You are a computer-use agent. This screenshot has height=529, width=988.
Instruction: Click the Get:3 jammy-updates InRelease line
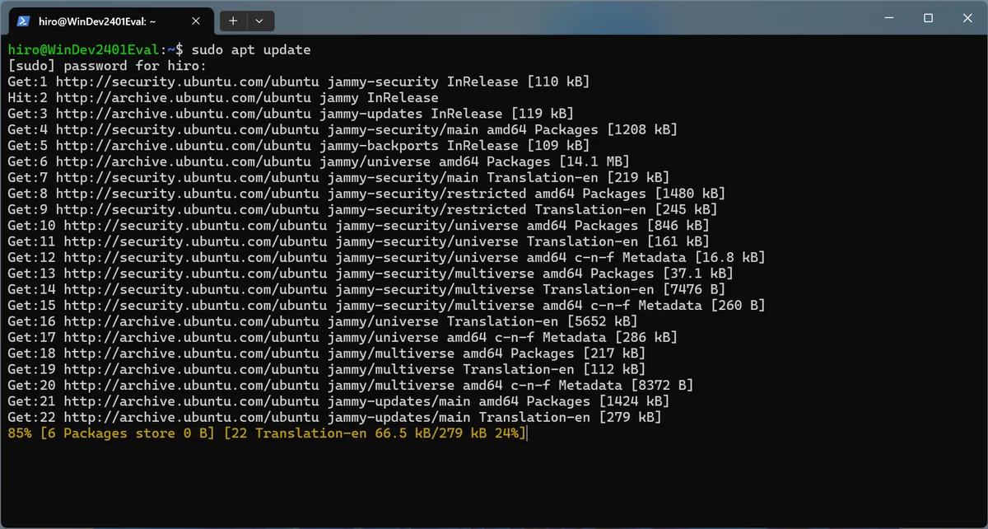[x=291, y=114]
